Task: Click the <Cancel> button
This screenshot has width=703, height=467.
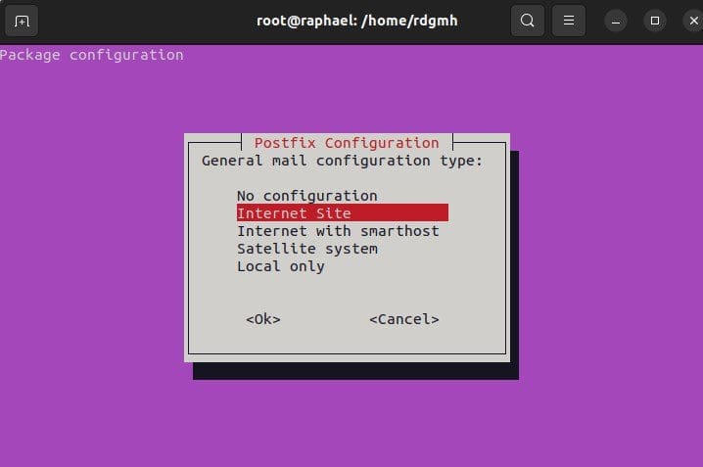Action: tap(404, 319)
